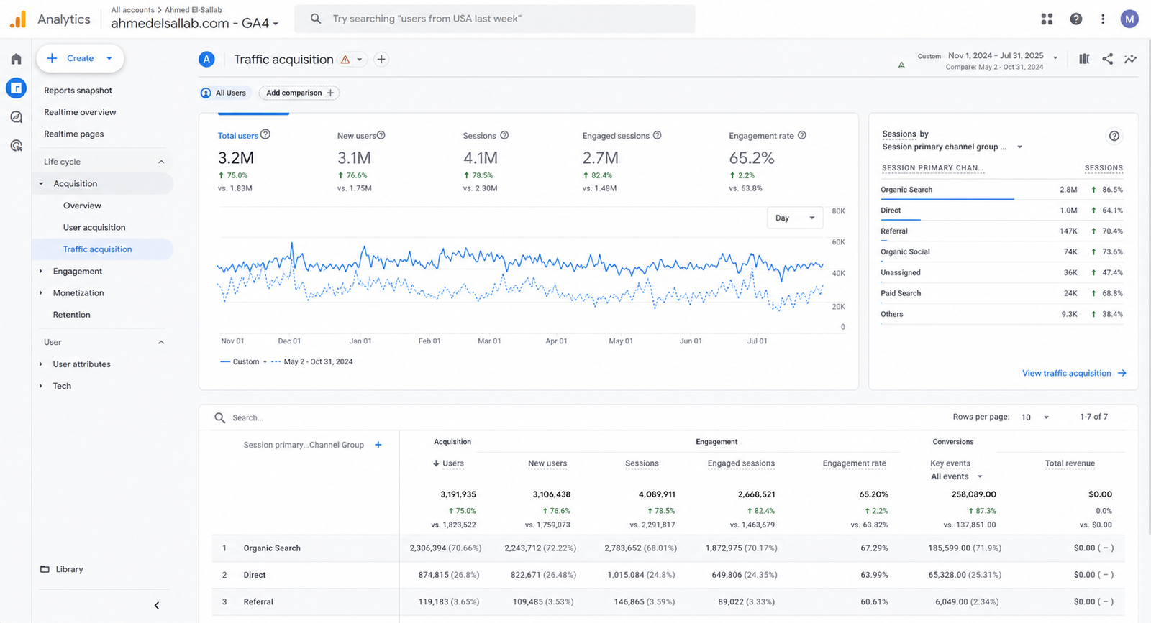Screen dimensions: 1151x623
Task: Expand the Tech tree item
Action: click(41, 386)
